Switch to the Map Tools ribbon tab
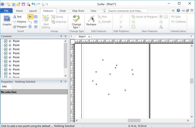 click(78, 11)
